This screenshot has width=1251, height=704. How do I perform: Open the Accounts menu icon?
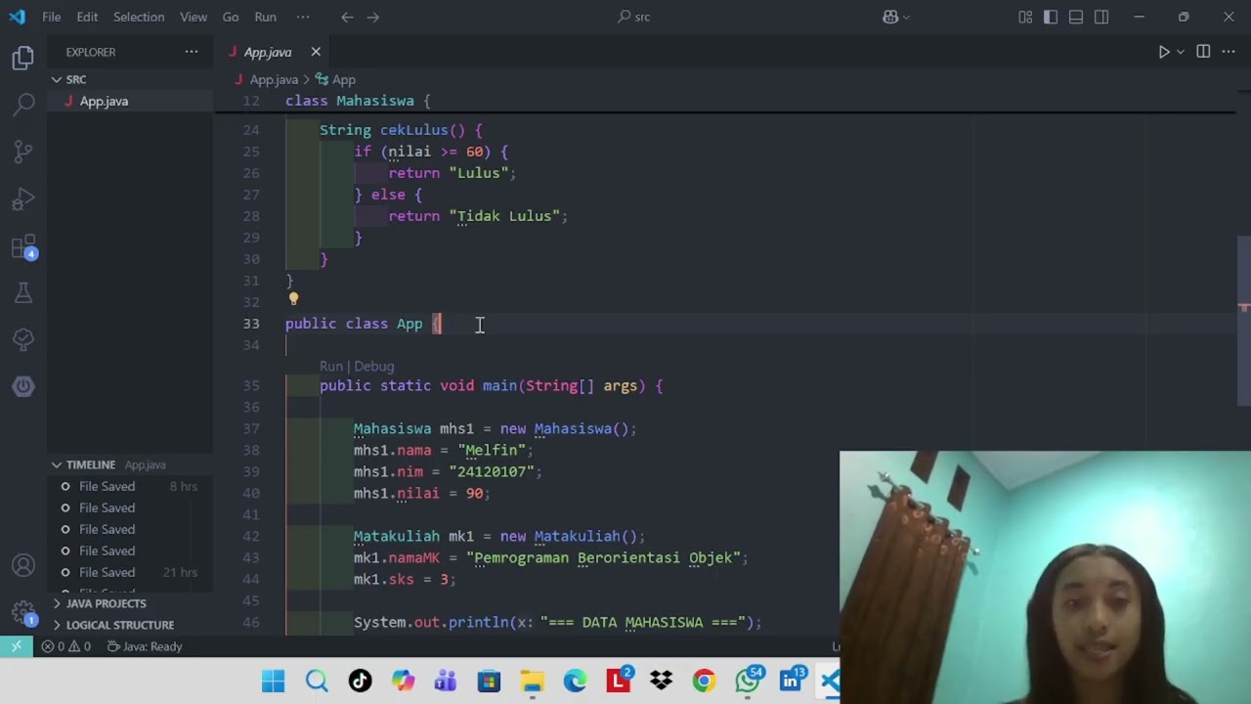23,566
